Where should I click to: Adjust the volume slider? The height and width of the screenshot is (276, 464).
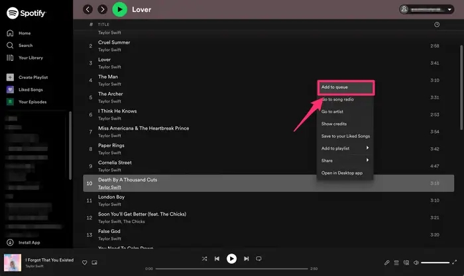click(x=435, y=263)
